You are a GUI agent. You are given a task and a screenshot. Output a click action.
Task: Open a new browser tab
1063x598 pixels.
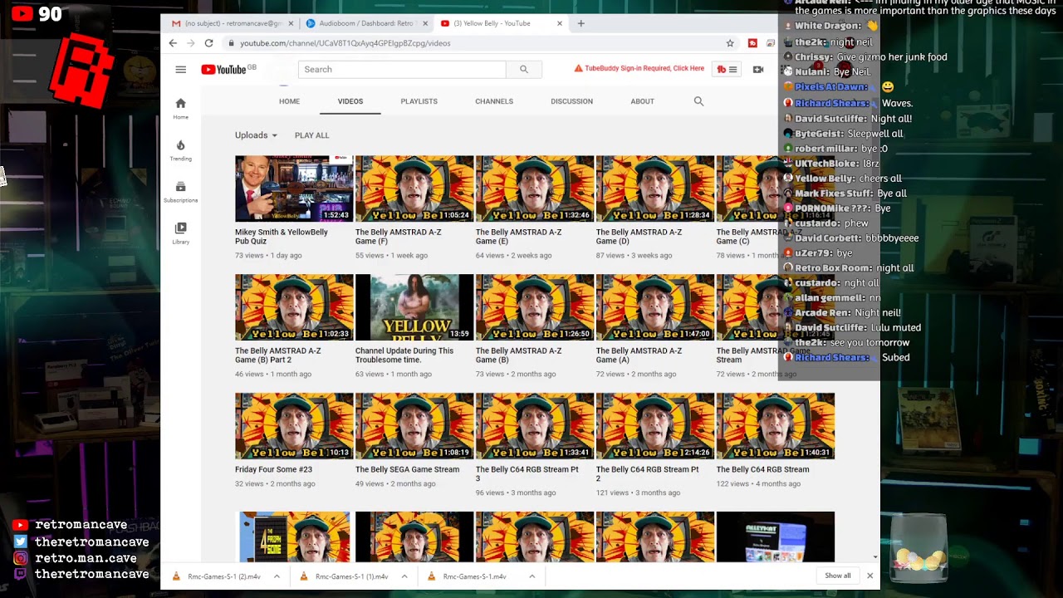click(580, 23)
